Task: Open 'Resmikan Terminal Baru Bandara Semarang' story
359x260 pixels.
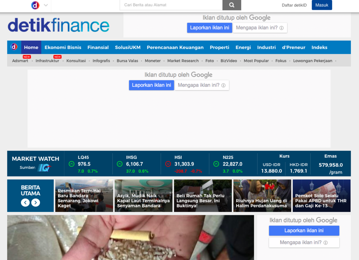Action: coord(84,196)
